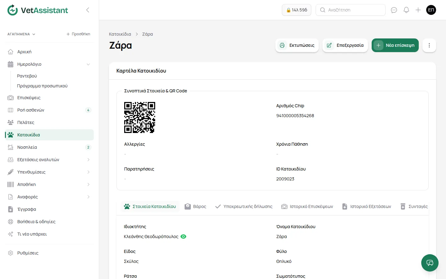Open the floating support chat bubble
Image resolution: width=446 pixels, height=279 pixels.
click(x=430, y=263)
